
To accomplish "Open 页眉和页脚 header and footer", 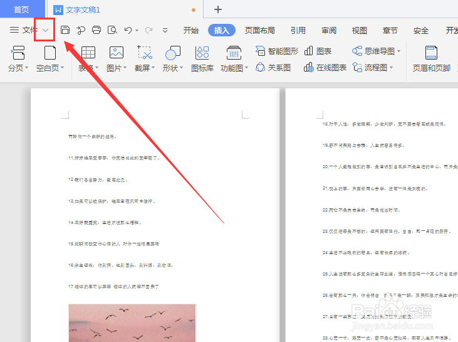I will click(432, 59).
